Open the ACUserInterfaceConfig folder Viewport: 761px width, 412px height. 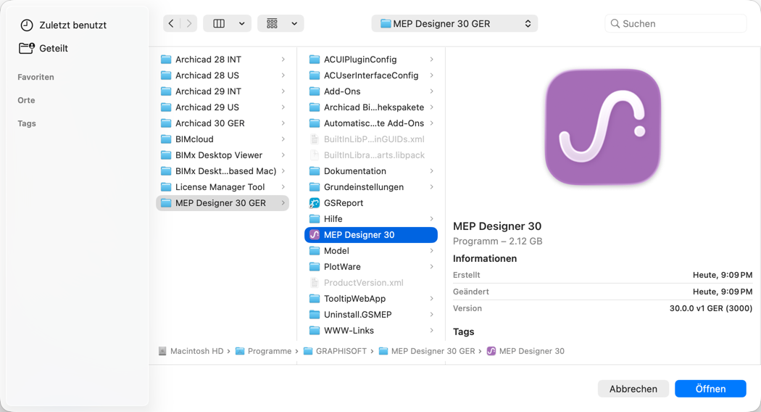371,75
